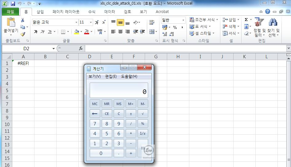Click calculator button 7
291x167 pixels.
point(95,124)
